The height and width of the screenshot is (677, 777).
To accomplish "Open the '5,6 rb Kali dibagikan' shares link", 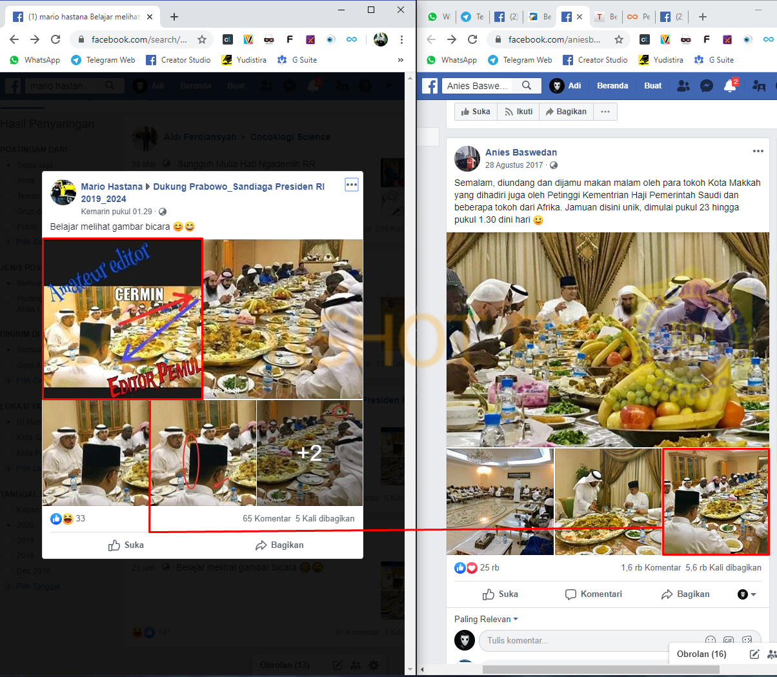I will [723, 568].
